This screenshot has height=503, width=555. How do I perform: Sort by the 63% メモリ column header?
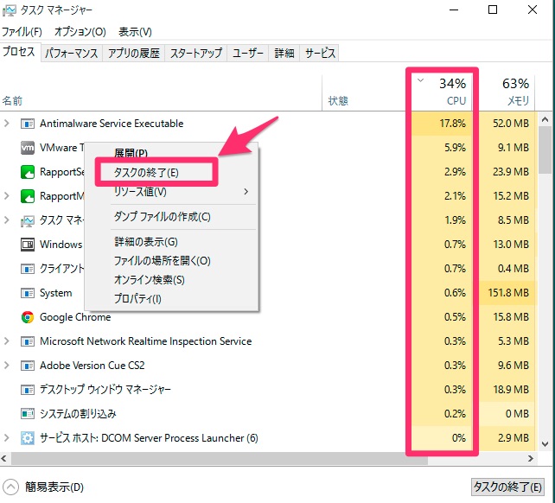[x=506, y=92]
